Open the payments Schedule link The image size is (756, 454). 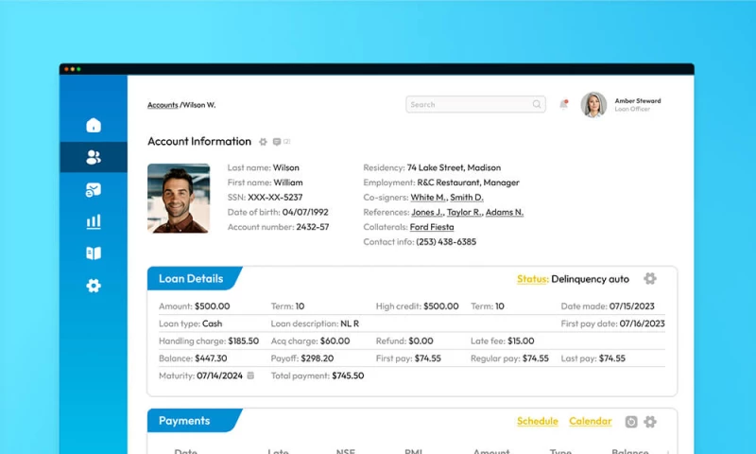(537, 421)
